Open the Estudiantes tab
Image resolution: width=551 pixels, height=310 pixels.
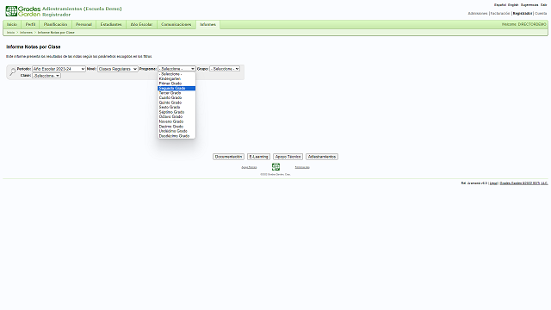[111, 25]
